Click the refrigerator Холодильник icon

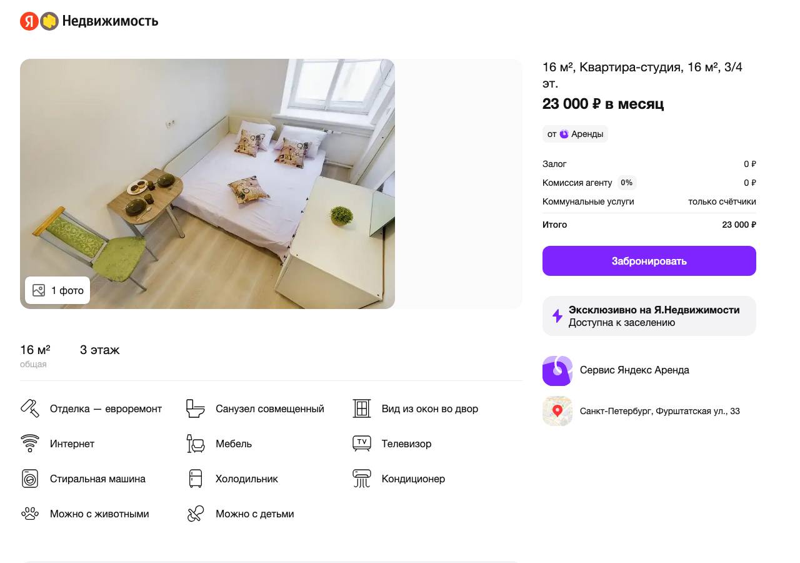tap(196, 479)
